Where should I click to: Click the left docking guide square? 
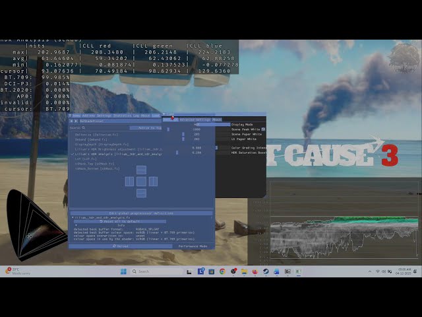coord(129,182)
